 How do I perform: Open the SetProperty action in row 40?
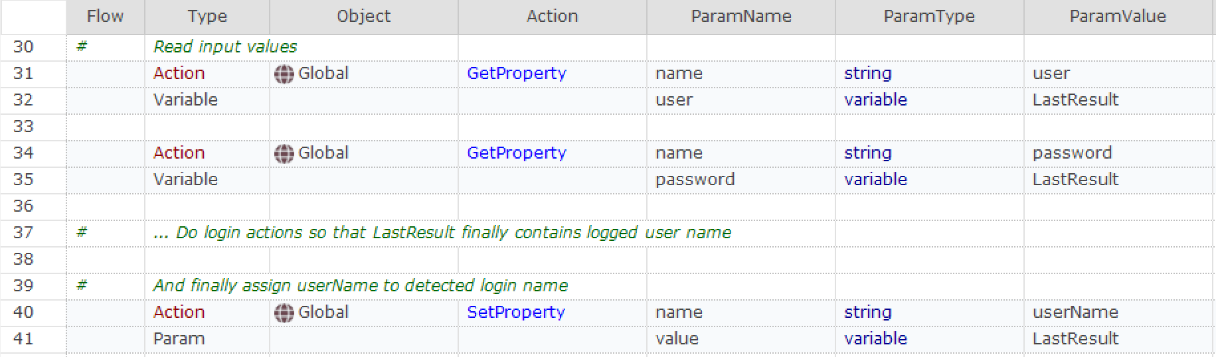(x=515, y=313)
